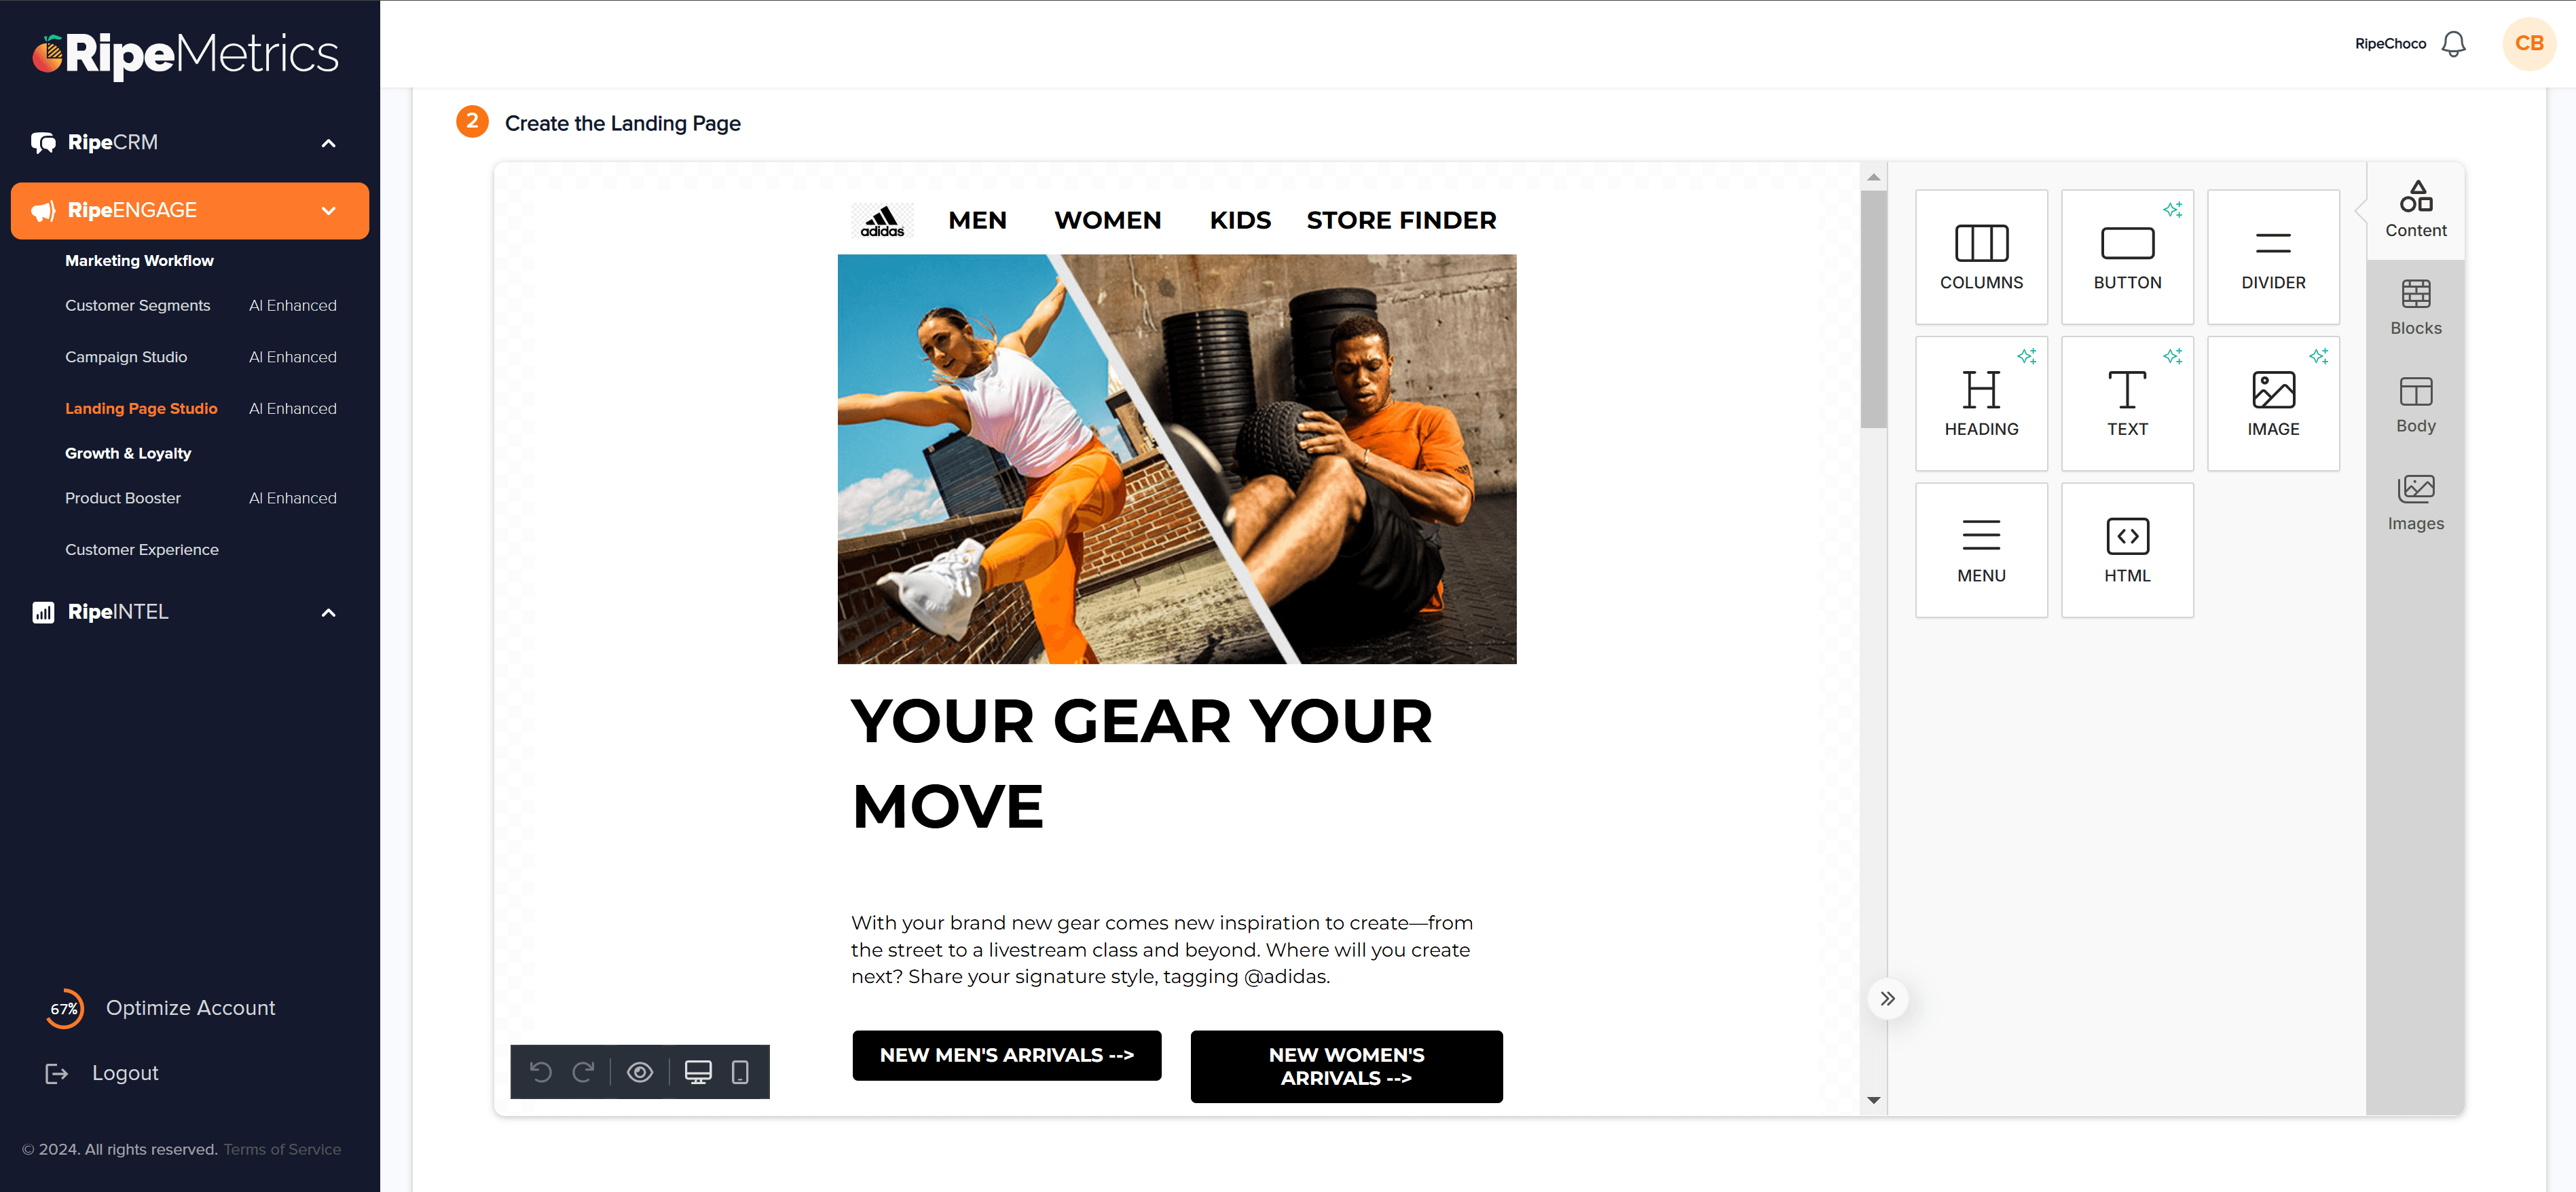Insert an HTML custom block
This screenshot has width=2576, height=1192.
click(x=2127, y=550)
